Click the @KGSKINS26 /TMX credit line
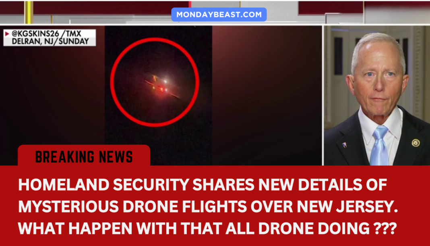This screenshot has height=246, width=430. coord(46,34)
